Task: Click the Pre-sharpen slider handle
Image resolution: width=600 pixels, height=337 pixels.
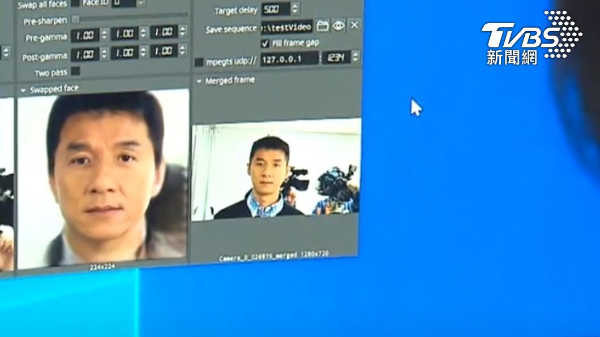Action: [76, 20]
